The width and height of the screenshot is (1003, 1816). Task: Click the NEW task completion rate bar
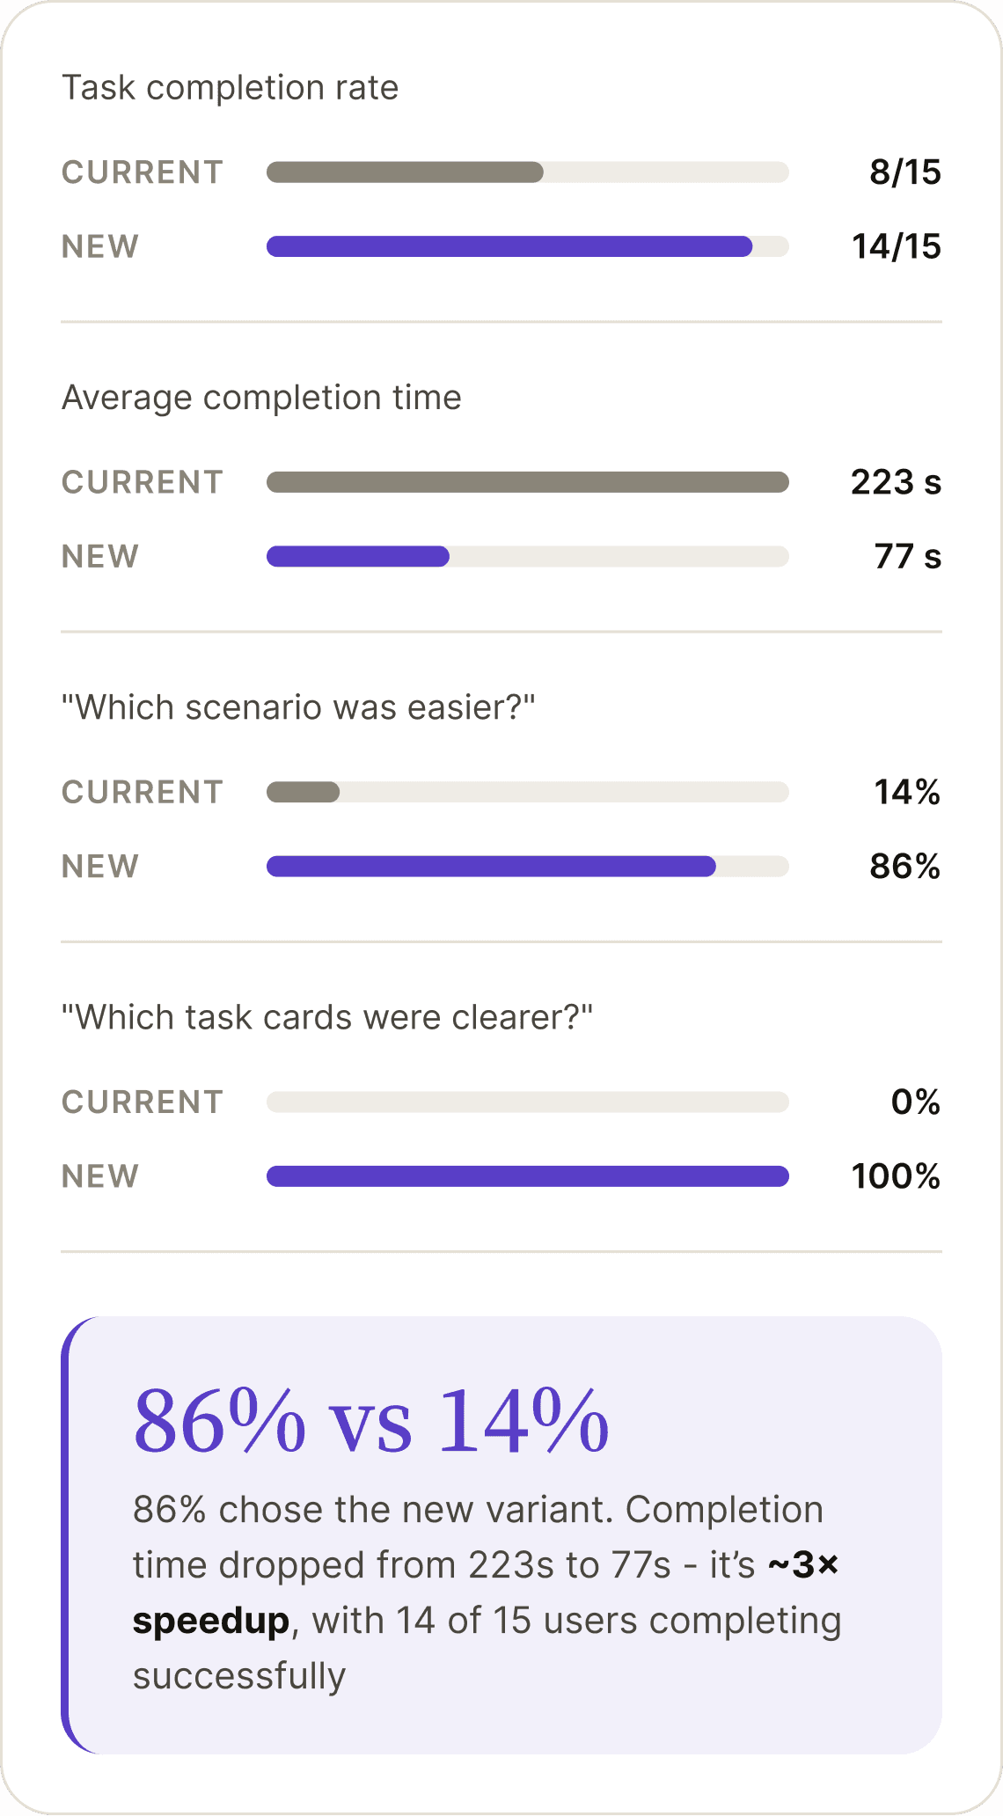click(x=528, y=246)
